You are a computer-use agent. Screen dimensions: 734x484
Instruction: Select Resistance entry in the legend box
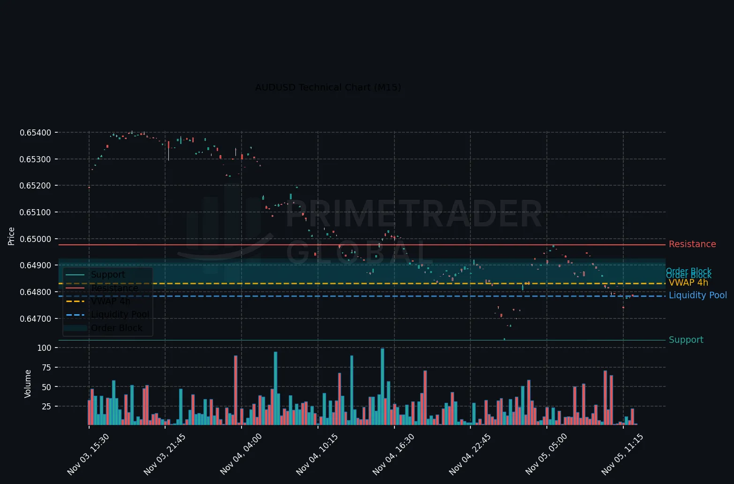point(115,288)
